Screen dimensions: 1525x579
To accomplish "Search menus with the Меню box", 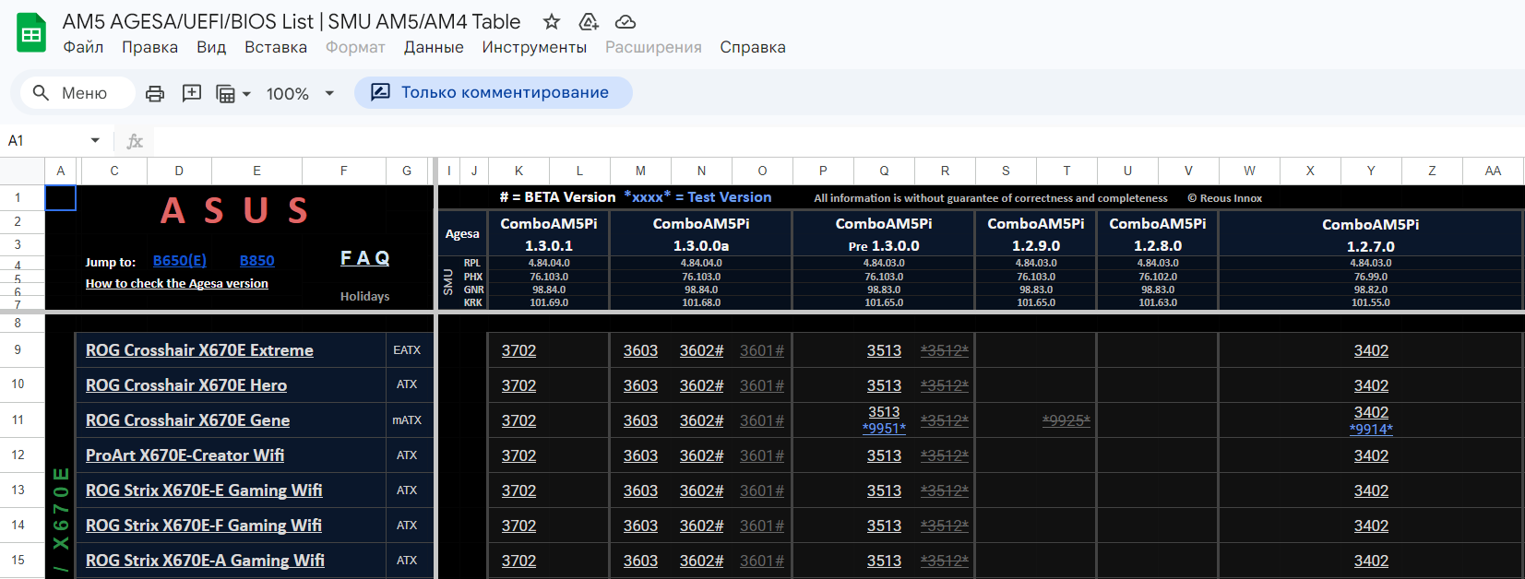I will coord(77,93).
